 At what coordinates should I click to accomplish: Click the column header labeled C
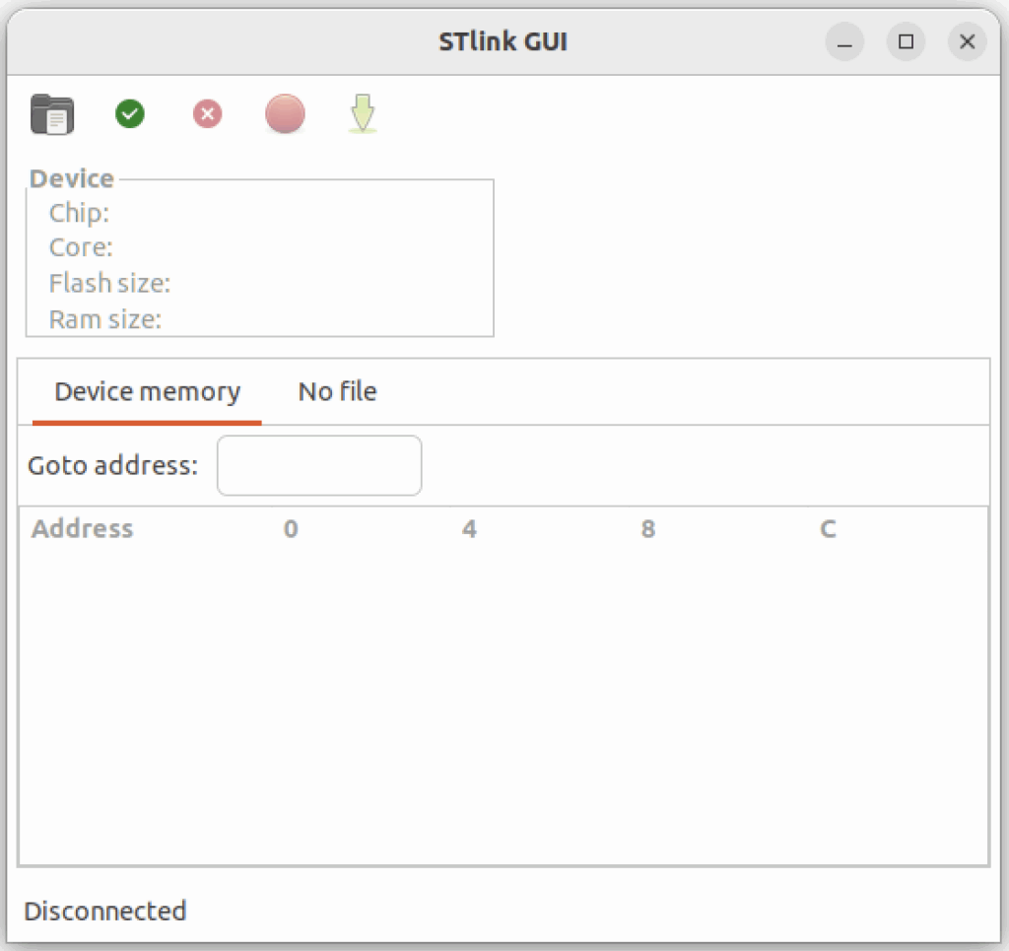pyautogui.click(x=828, y=529)
